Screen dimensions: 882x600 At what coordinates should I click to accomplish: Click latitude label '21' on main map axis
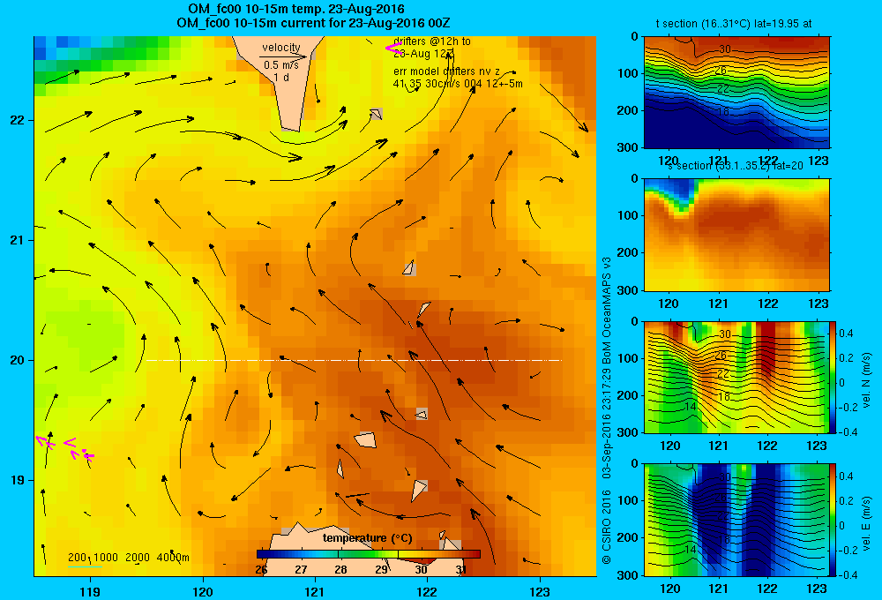pos(18,240)
